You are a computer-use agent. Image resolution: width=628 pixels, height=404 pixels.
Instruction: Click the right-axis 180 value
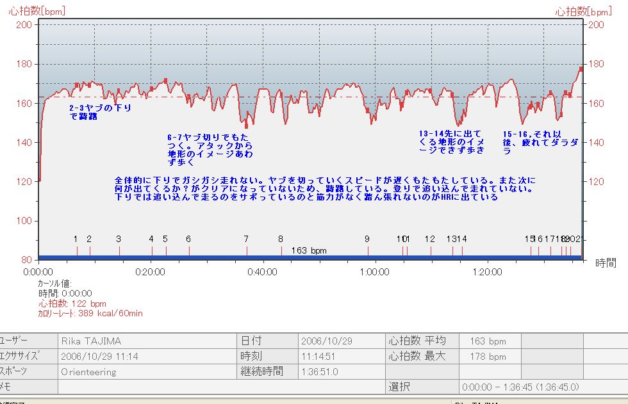(x=596, y=64)
